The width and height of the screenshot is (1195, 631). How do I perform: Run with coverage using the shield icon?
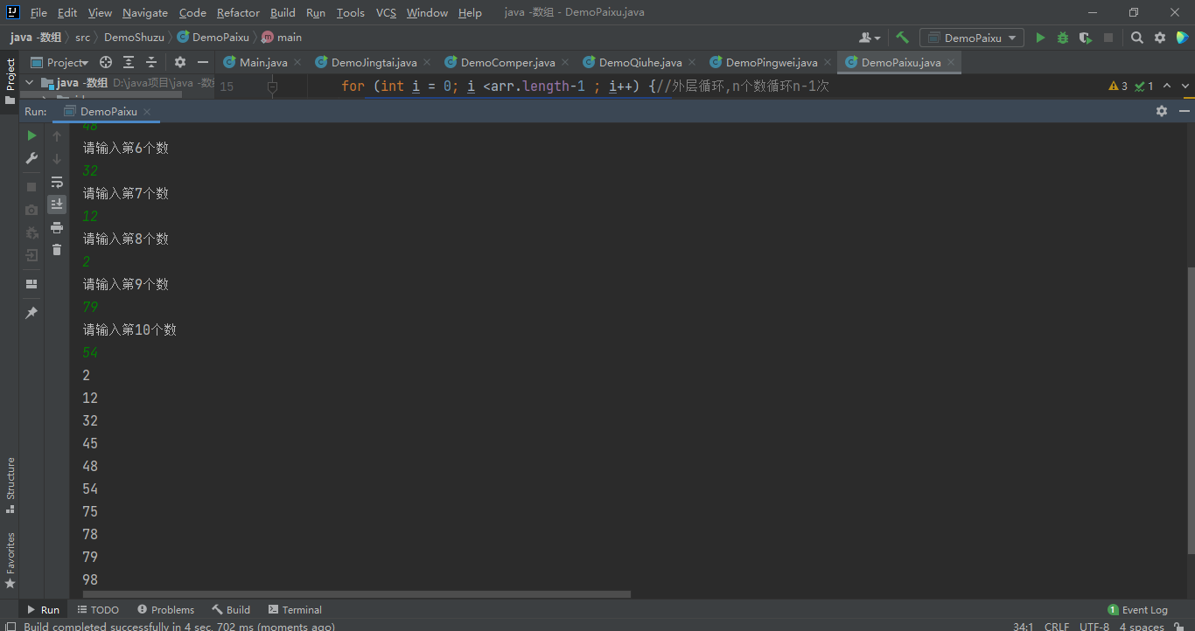point(1086,38)
